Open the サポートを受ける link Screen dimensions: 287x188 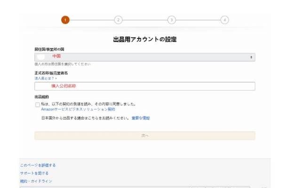(34, 173)
